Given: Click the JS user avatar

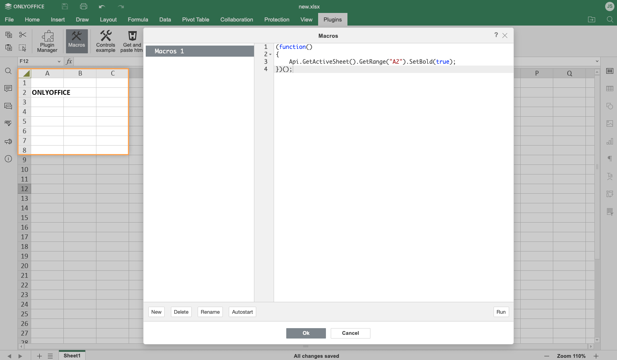Looking at the screenshot, I should point(610,6).
